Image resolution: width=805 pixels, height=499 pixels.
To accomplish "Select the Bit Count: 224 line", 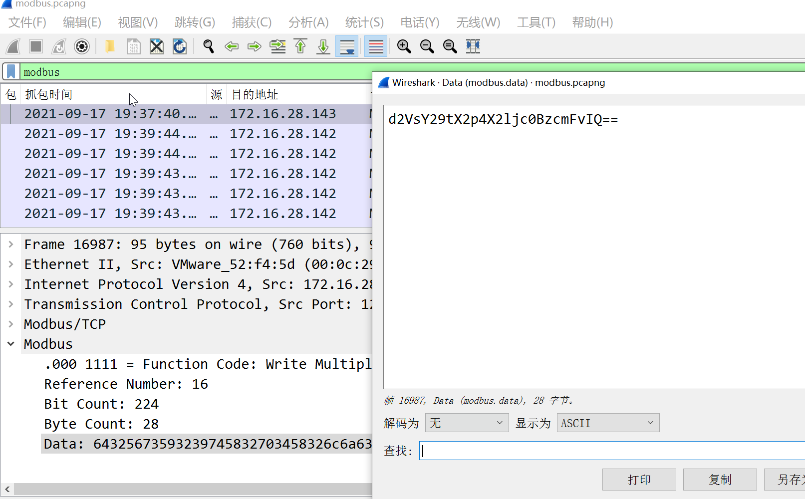I will coord(101,404).
